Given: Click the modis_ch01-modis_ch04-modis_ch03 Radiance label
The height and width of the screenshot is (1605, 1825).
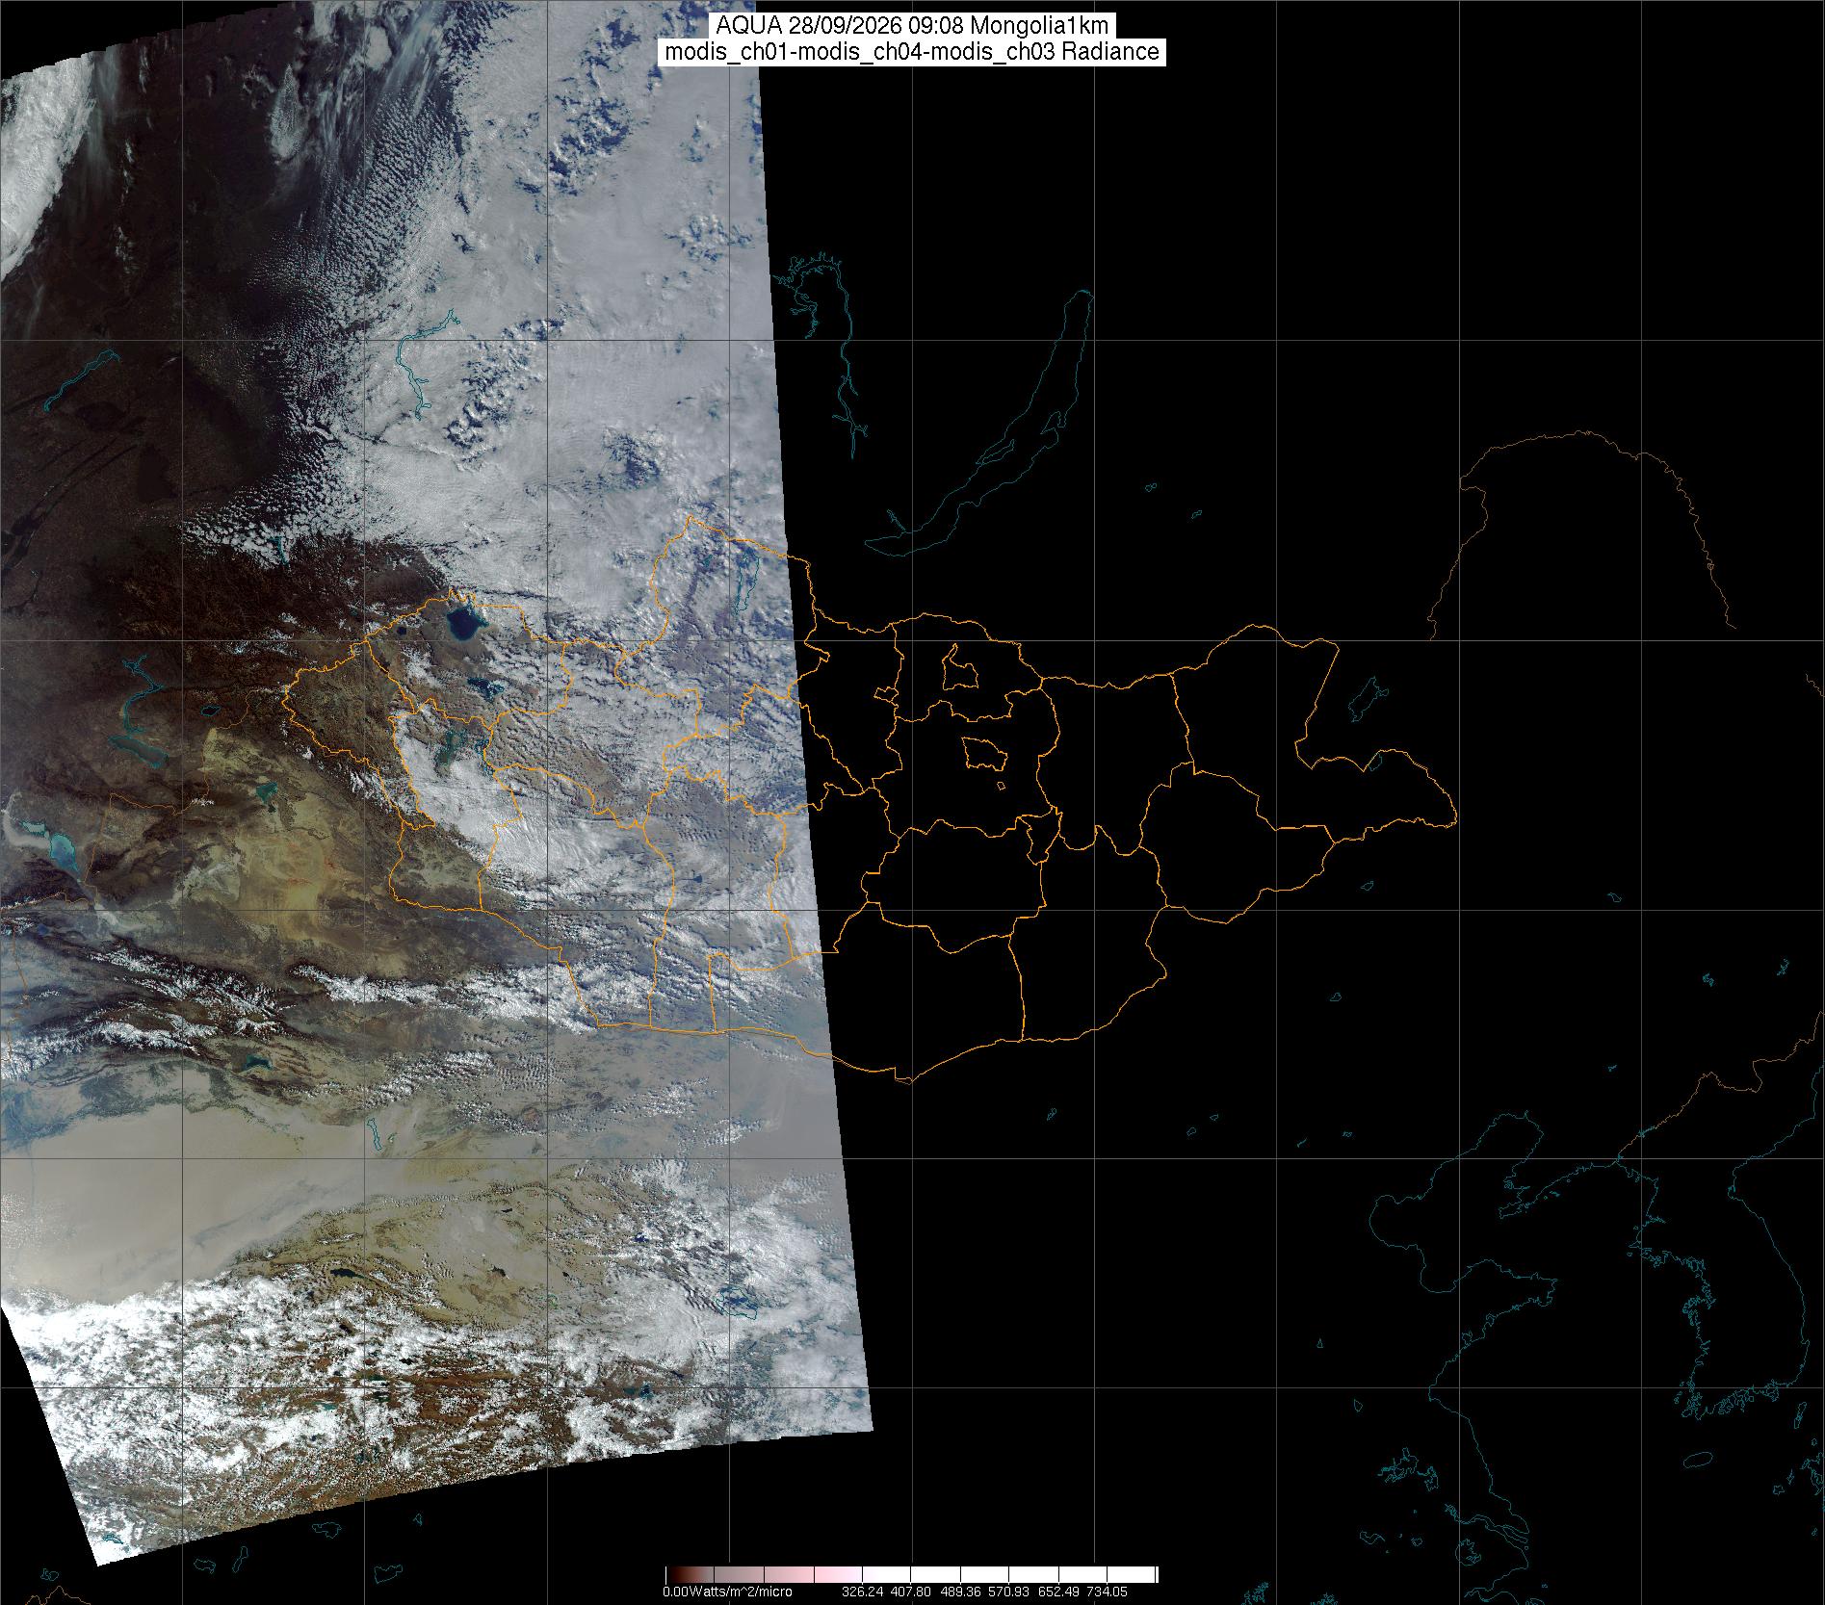Looking at the screenshot, I should tap(913, 52).
